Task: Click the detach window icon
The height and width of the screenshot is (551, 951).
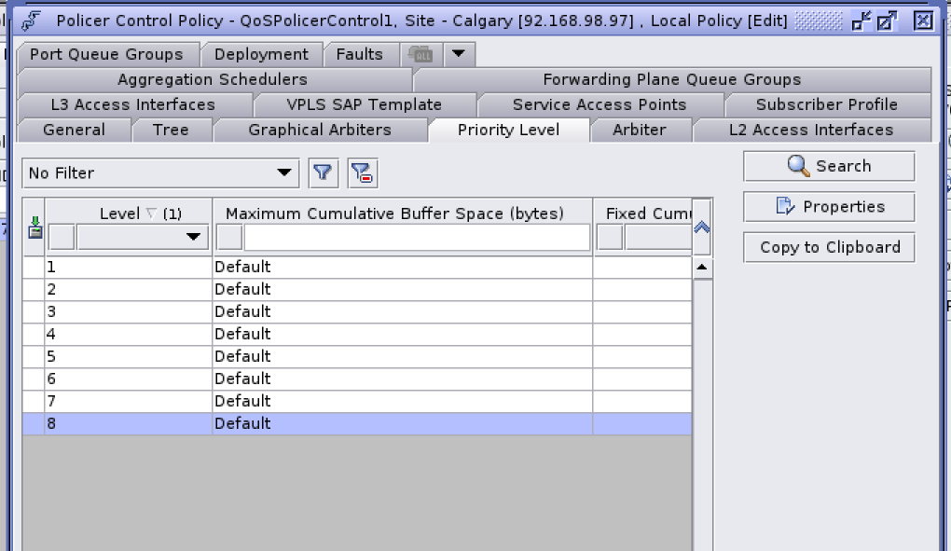Action: point(887,21)
